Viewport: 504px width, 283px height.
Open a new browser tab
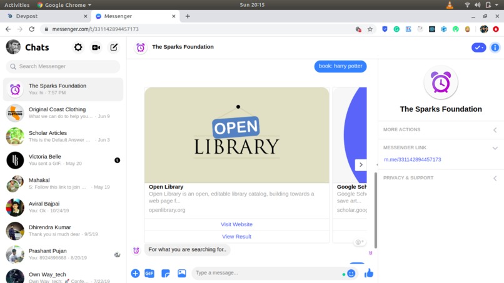(188, 16)
